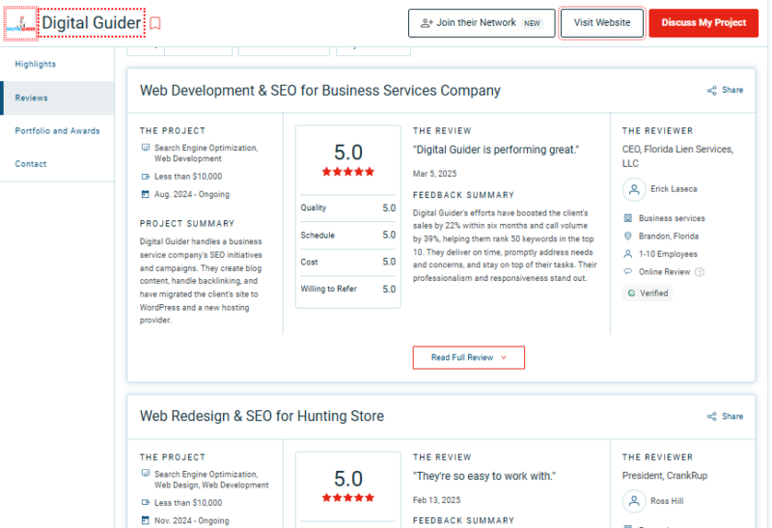Click the Verified badge for Erick Laseca
This screenshot has width=772, height=528.
tap(648, 293)
